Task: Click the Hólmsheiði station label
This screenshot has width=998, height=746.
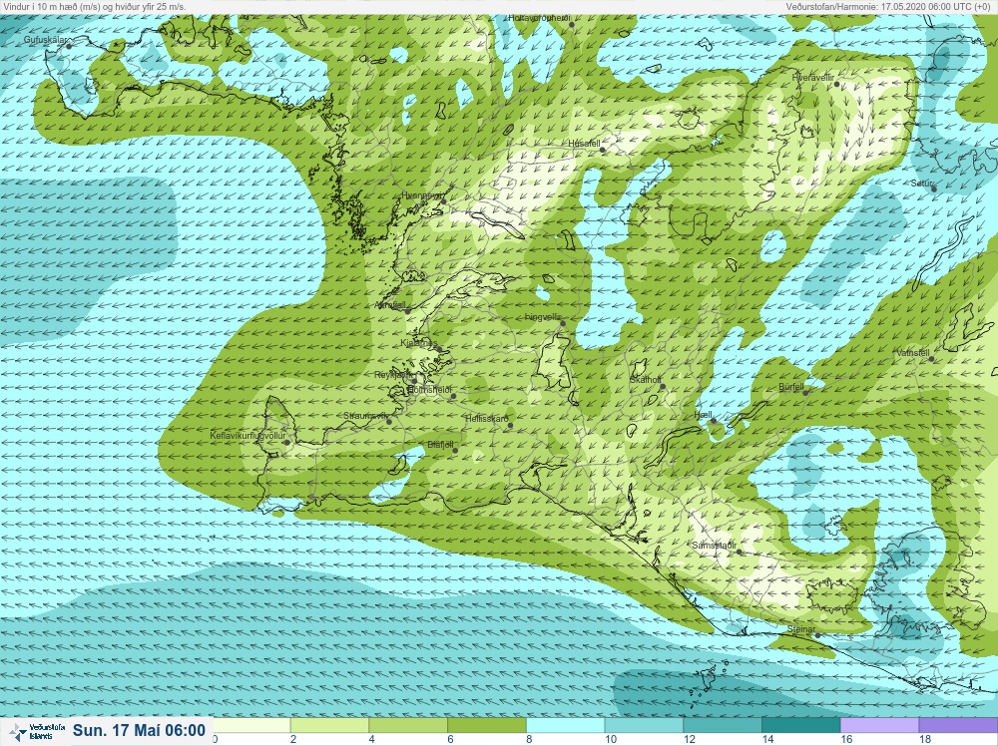Action: (x=429, y=390)
